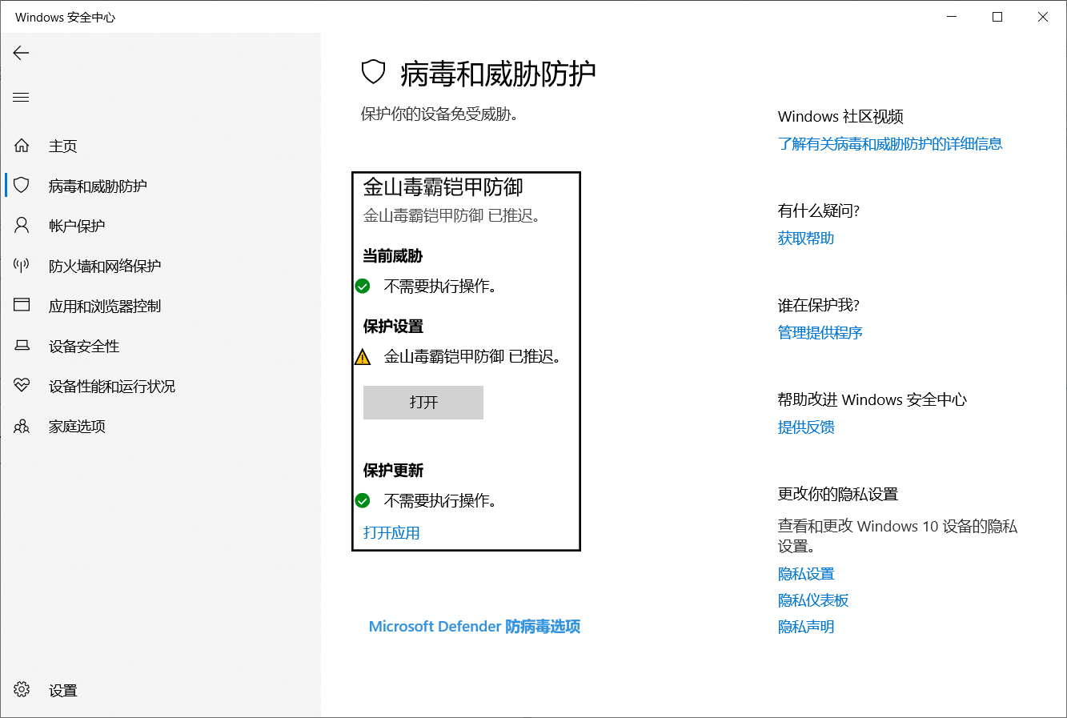Select the 病毒和威胁防护 shield icon
Screen dimensions: 1067x718
pyautogui.click(x=21, y=185)
